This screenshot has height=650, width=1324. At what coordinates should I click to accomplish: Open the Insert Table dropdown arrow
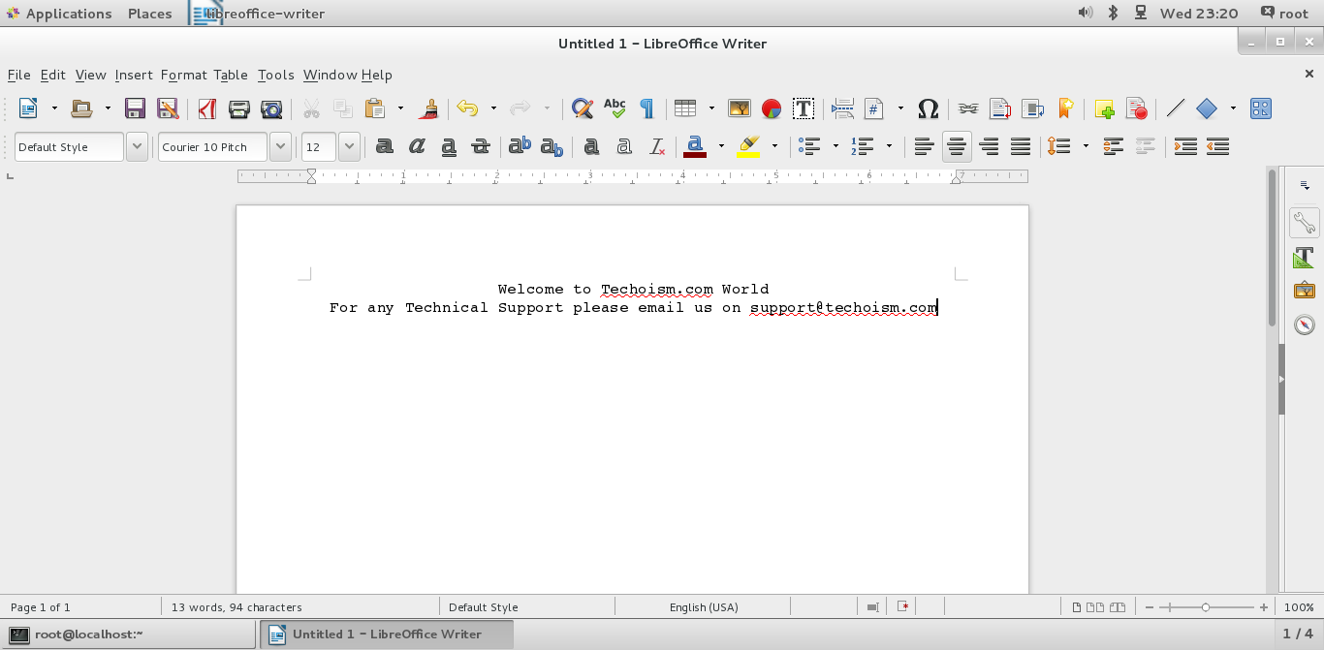(x=711, y=108)
